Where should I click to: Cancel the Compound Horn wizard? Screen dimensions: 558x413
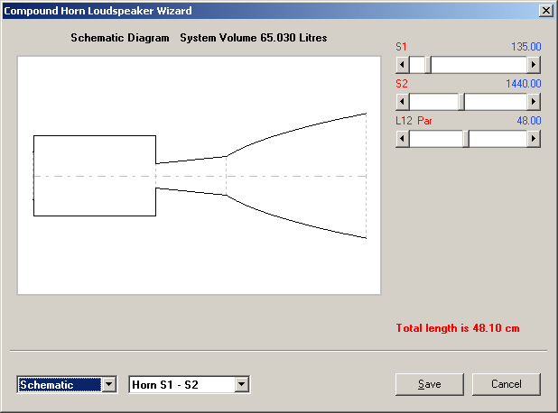click(x=506, y=384)
